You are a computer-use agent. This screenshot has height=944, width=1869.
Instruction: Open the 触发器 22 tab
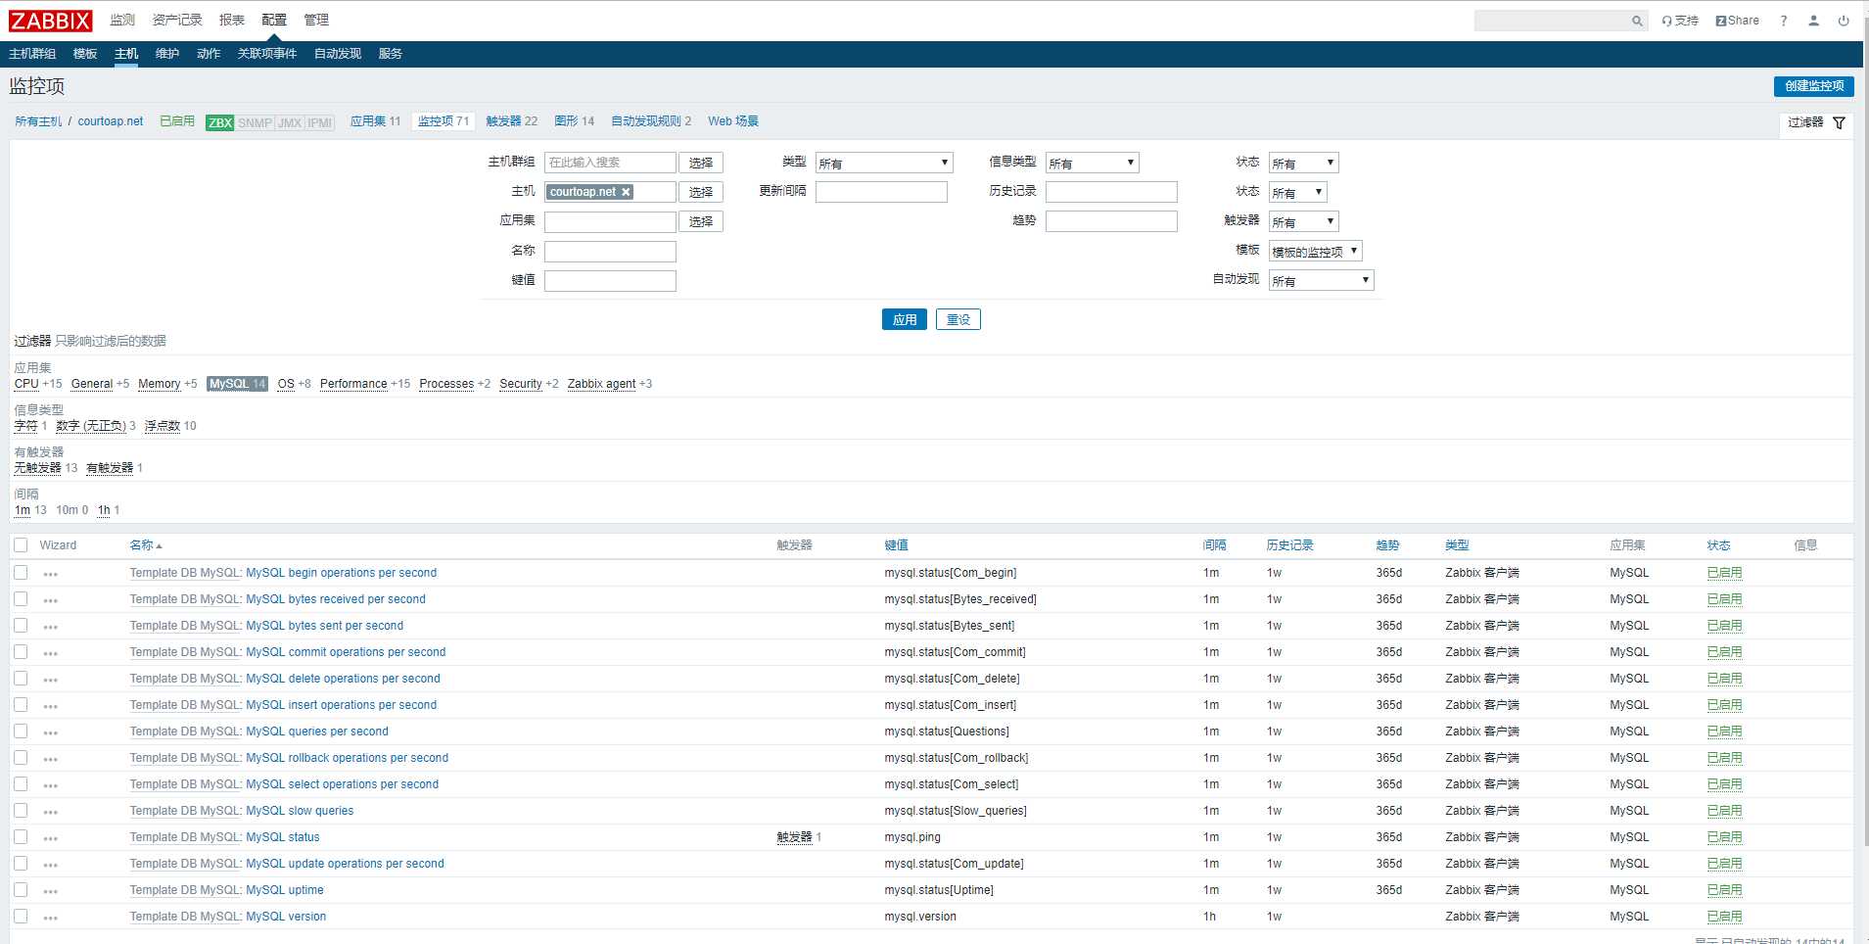(512, 121)
